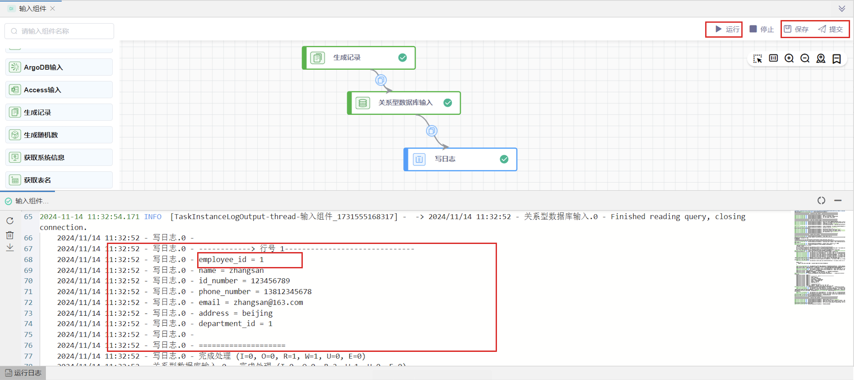Clear log with trash icon
This screenshot has height=380, width=854.
pos(10,235)
